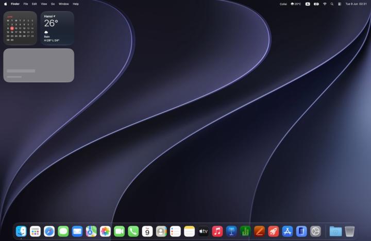The height and width of the screenshot is (241, 371).
Task: Open the red rocket app in the Dock
Action: 273,231
